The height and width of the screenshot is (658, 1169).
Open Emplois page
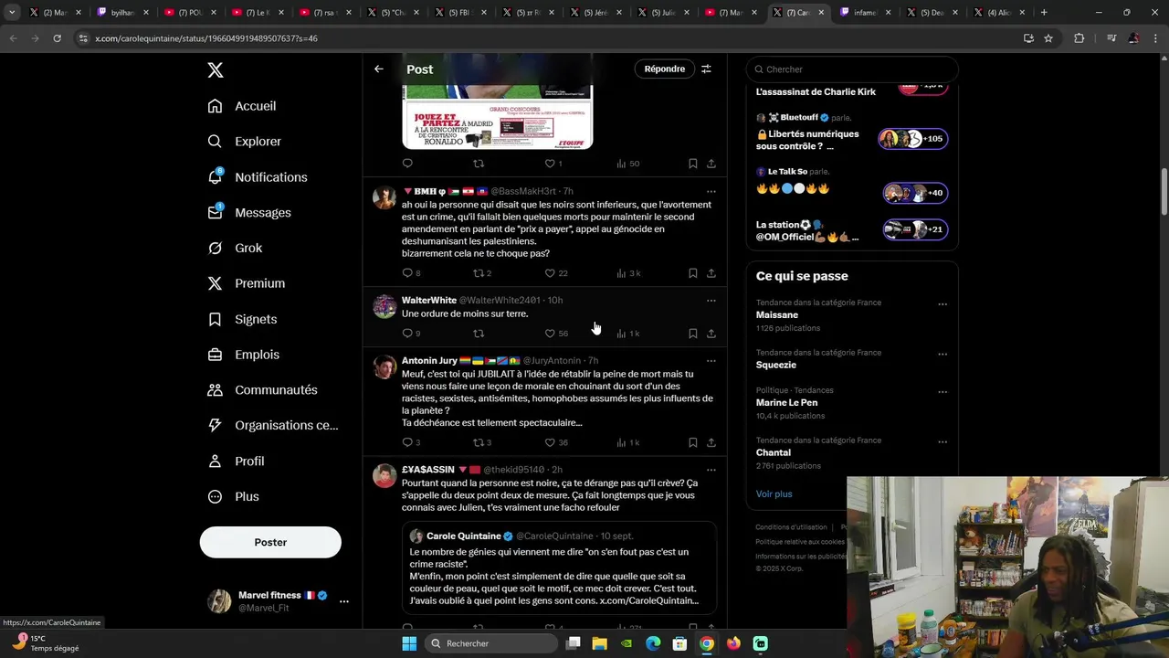coord(244,355)
